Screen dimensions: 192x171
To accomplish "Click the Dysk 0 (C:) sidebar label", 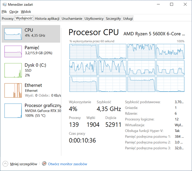I will tap(35, 65).
